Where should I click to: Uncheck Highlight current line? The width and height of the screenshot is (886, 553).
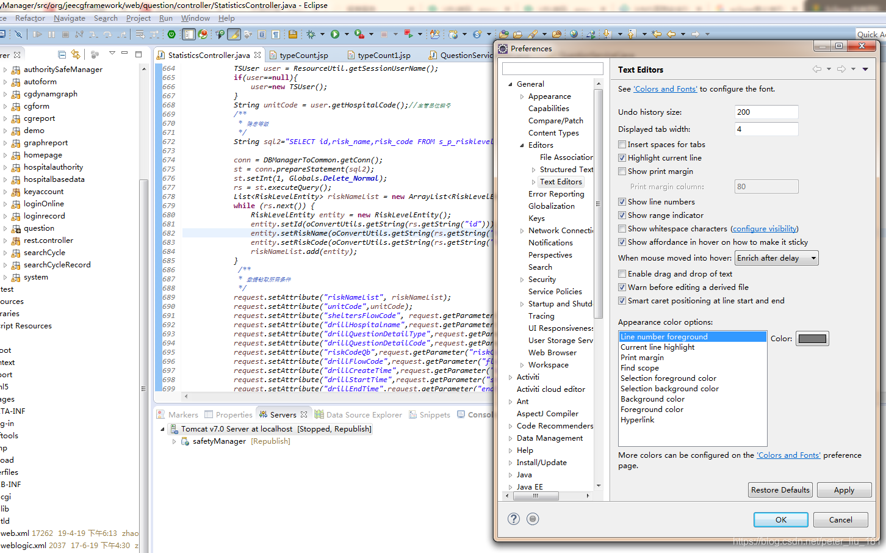pyautogui.click(x=622, y=158)
